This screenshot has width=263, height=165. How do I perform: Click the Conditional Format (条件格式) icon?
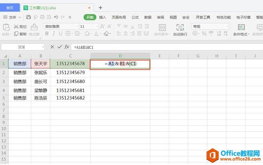241,27
